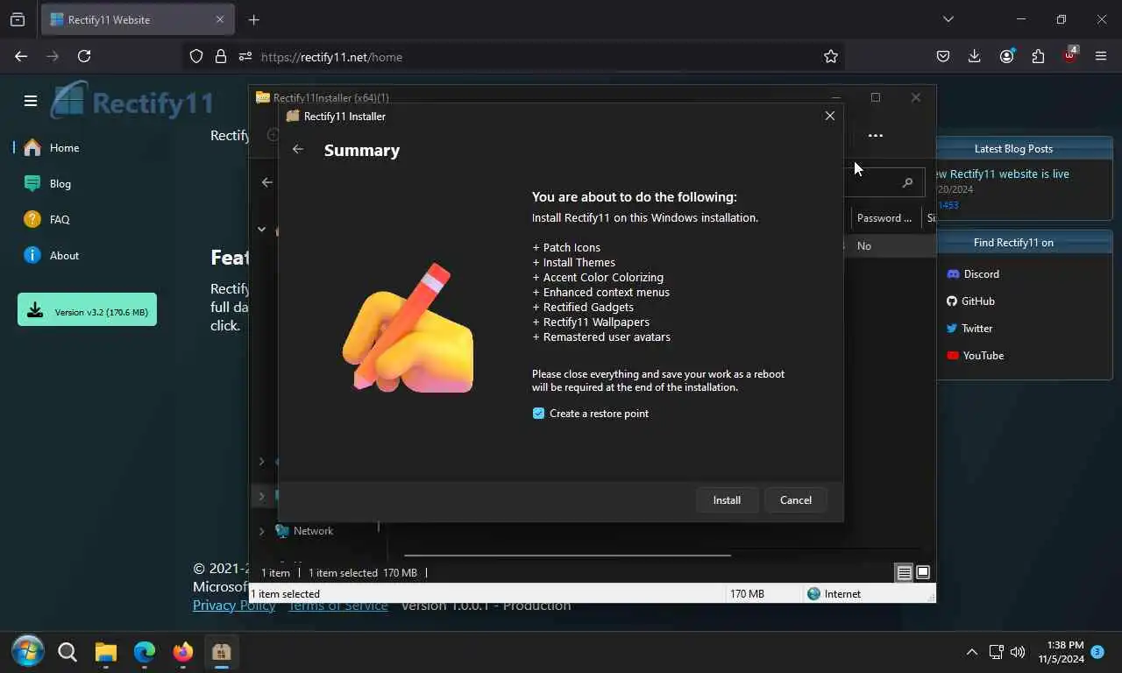1122x673 pixels.
Task: Sort by Password column header
Action: 887,217
